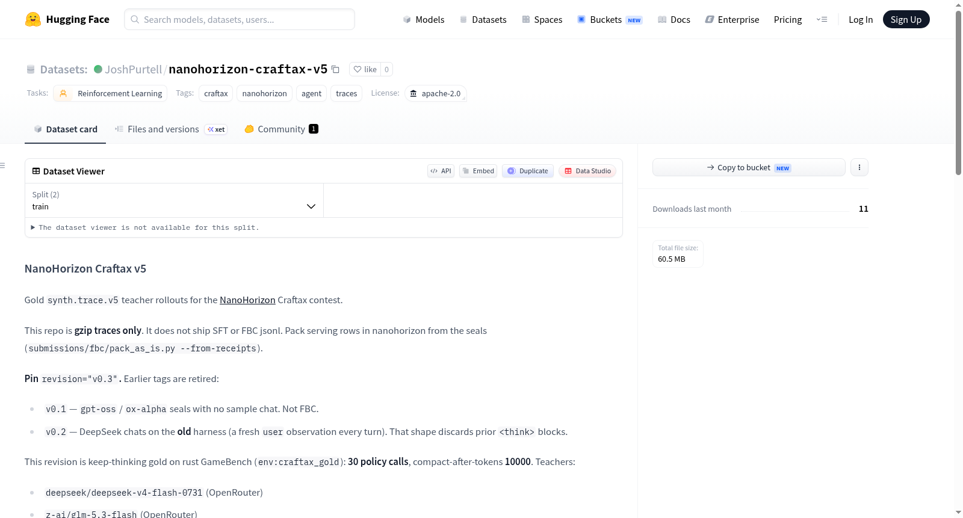Open Buckets in the top navigation

click(610, 20)
